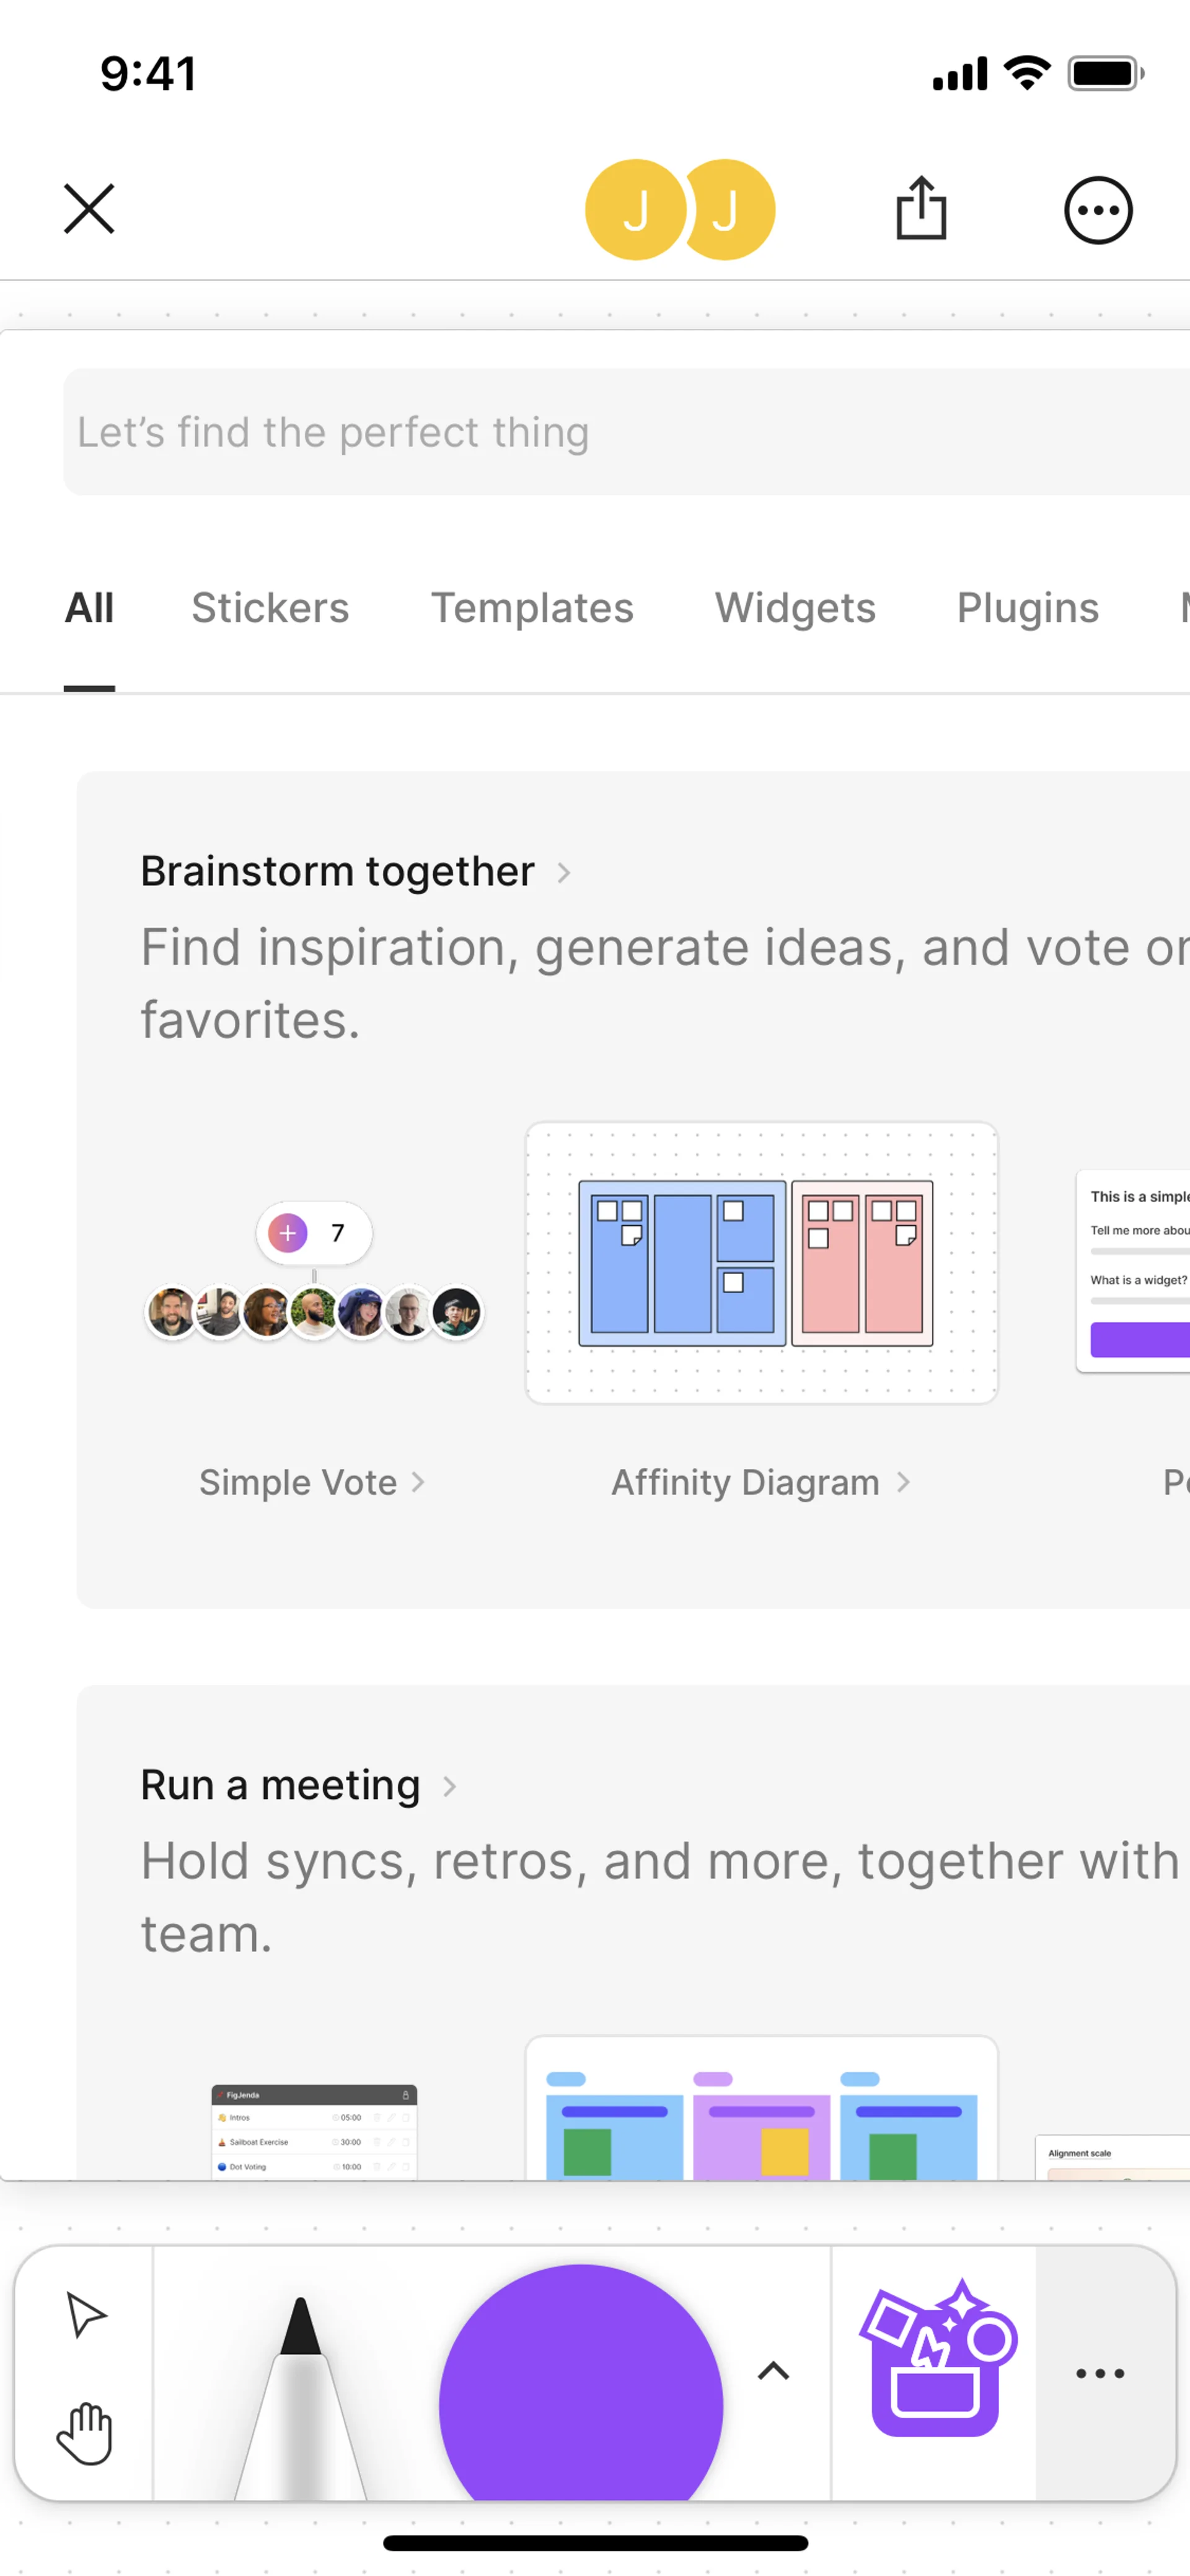Expand shape options with the up chevron

click(773, 2371)
